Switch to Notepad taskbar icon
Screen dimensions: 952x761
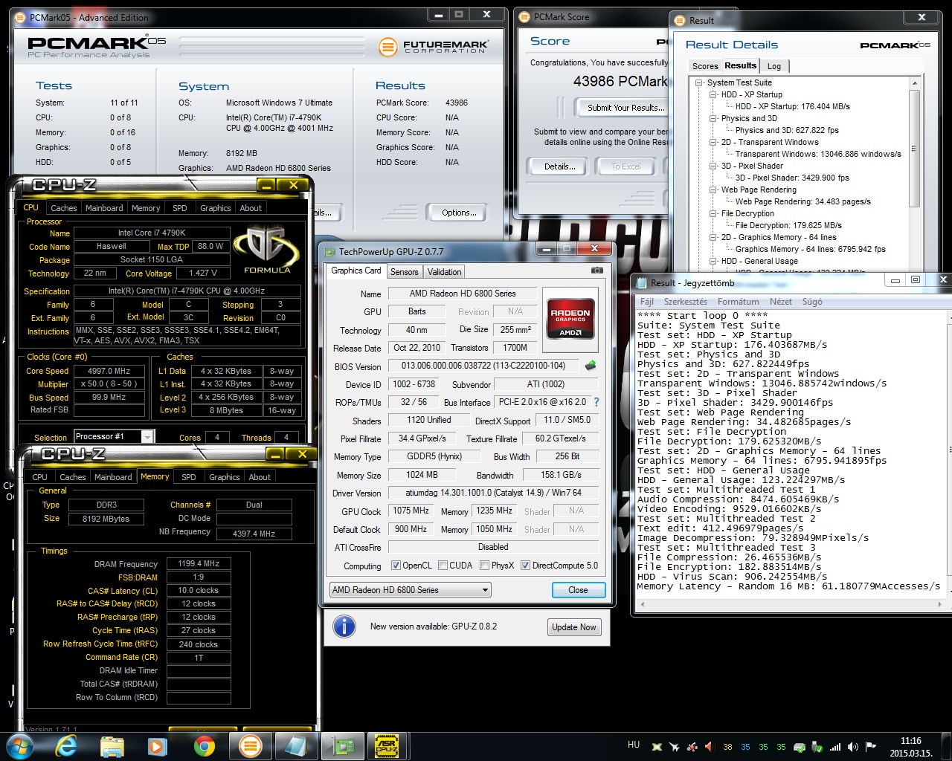point(296,745)
